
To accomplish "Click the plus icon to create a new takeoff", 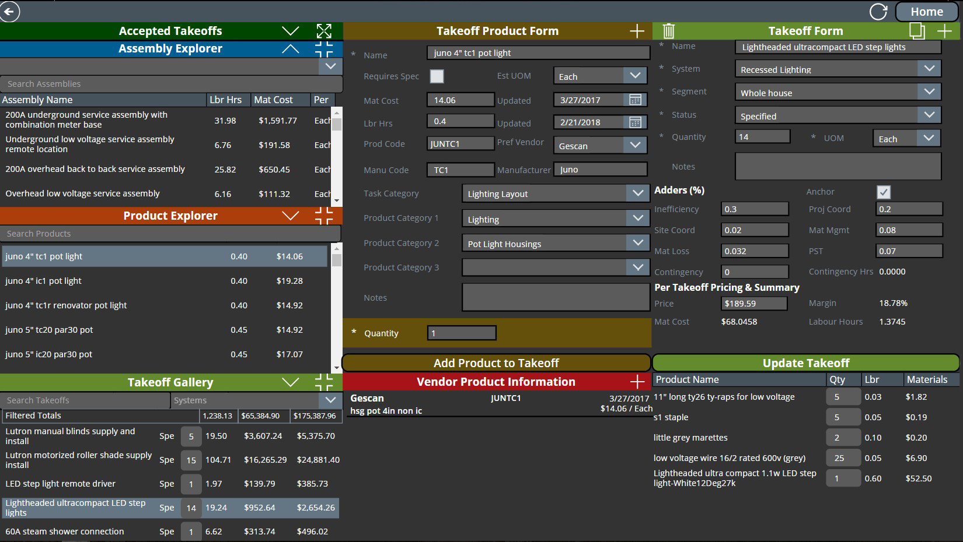I will [x=945, y=30].
